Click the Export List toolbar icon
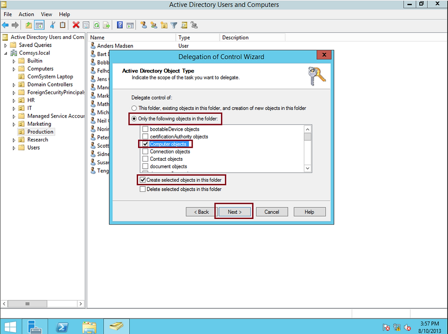448x334 pixels. pyautogui.click(x=107, y=26)
